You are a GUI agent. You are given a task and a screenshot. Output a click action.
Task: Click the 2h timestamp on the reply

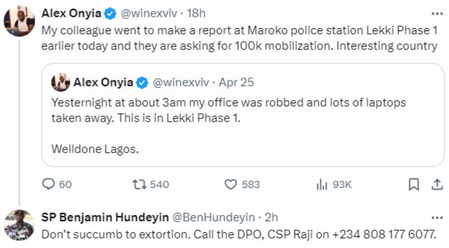point(271,217)
